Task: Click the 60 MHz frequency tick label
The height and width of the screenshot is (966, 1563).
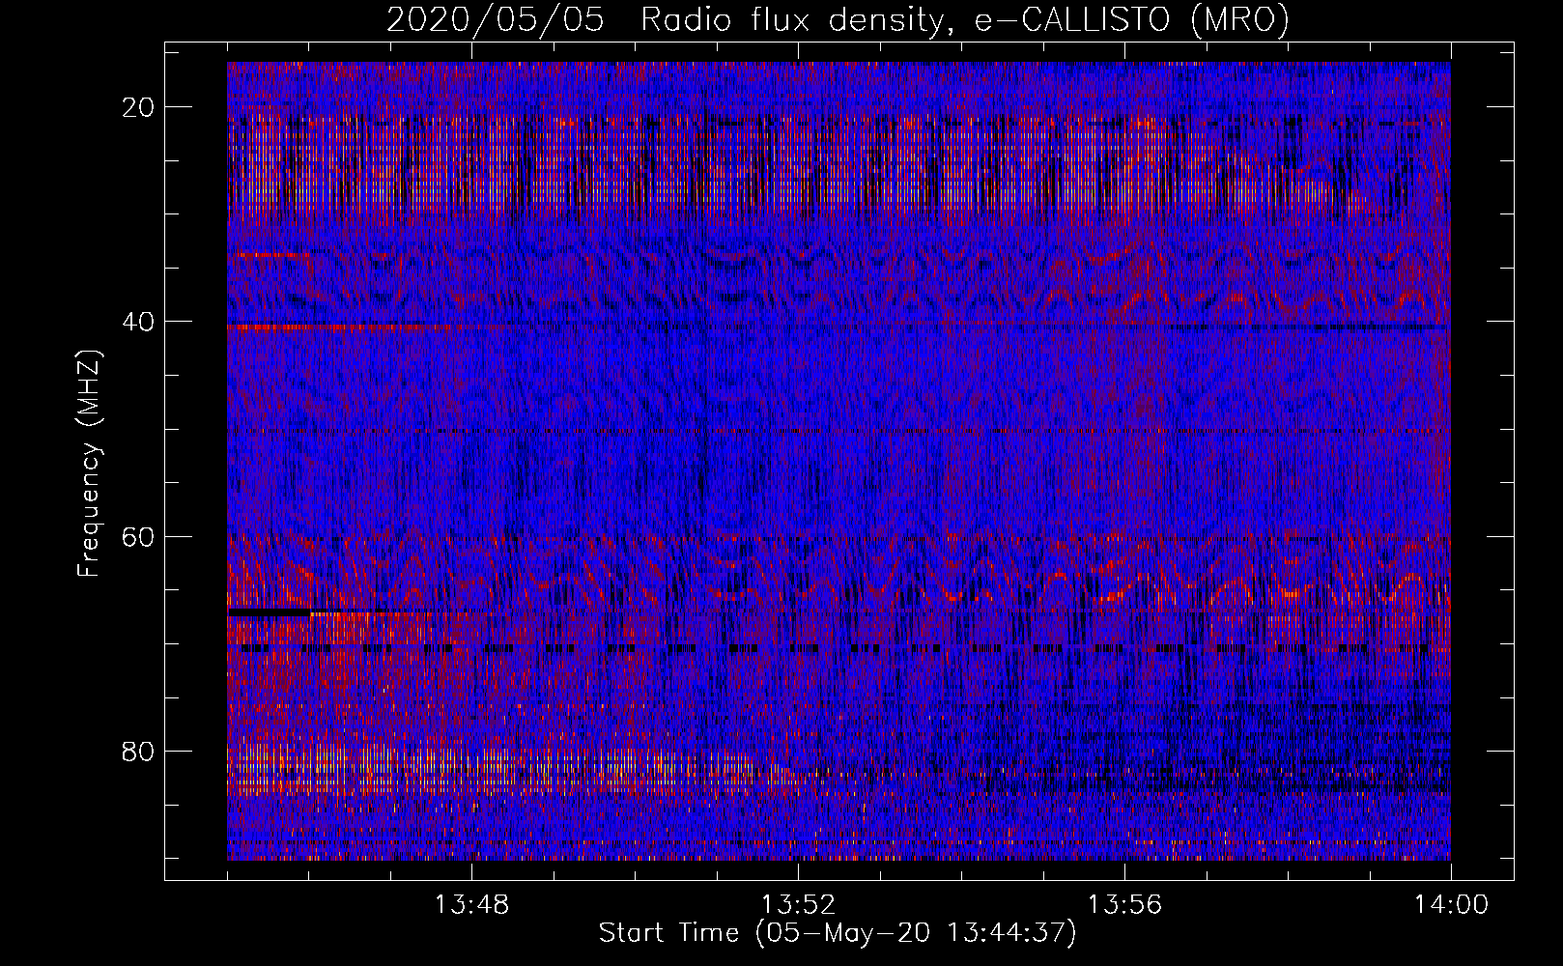Action: (139, 536)
